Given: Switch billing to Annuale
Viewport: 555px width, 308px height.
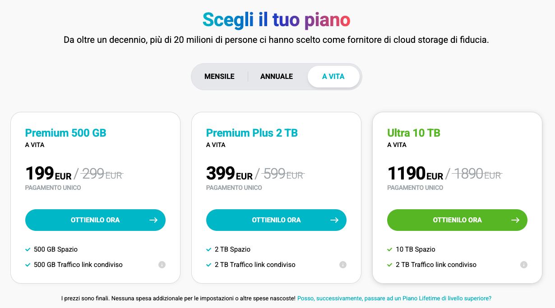Looking at the screenshot, I should click(277, 77).
